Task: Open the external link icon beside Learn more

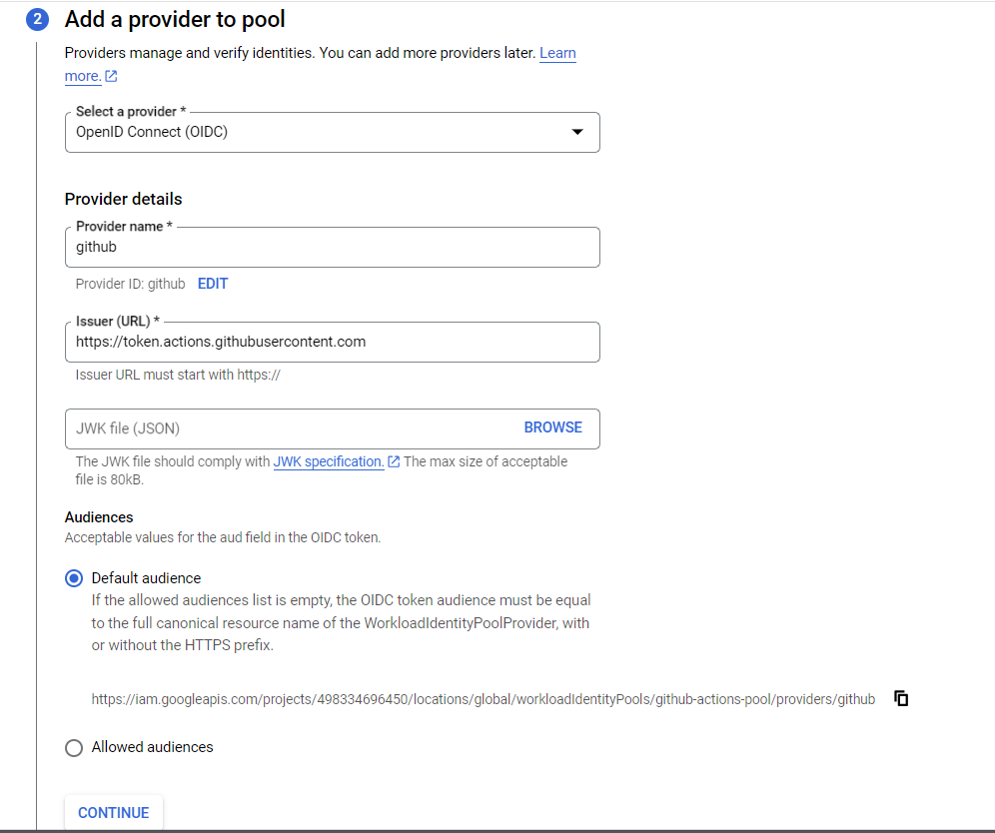Action: [112, 75]
